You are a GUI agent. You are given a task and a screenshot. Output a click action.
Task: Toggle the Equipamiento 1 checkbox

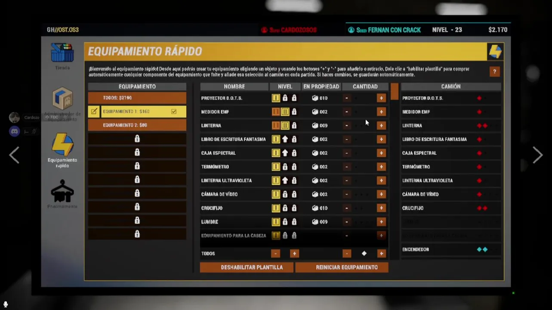(x=174, y=112)
